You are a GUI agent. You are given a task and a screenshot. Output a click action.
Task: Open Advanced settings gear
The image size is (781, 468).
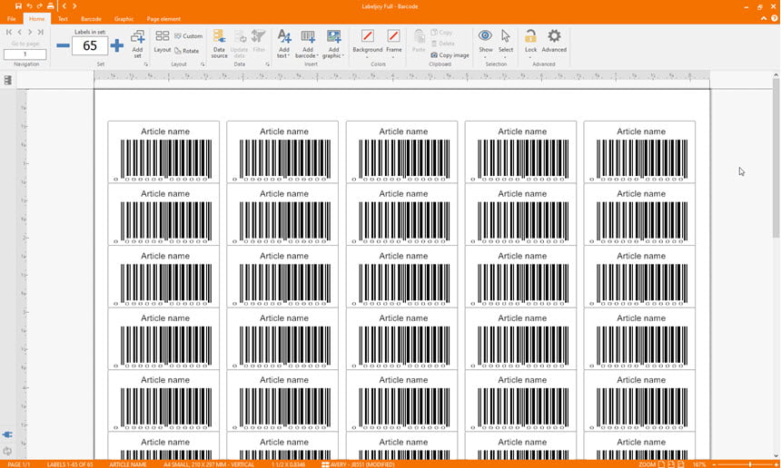click(554, 42)
